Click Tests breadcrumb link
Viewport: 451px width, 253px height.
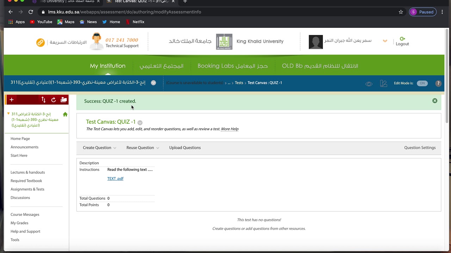tap(239, 83)
